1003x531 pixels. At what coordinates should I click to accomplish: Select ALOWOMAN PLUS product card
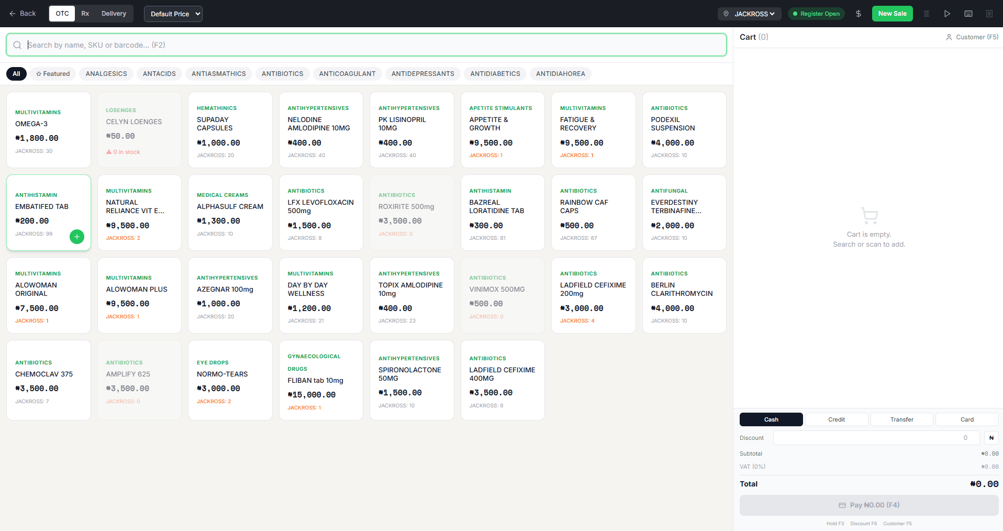[x=139, y=295]
